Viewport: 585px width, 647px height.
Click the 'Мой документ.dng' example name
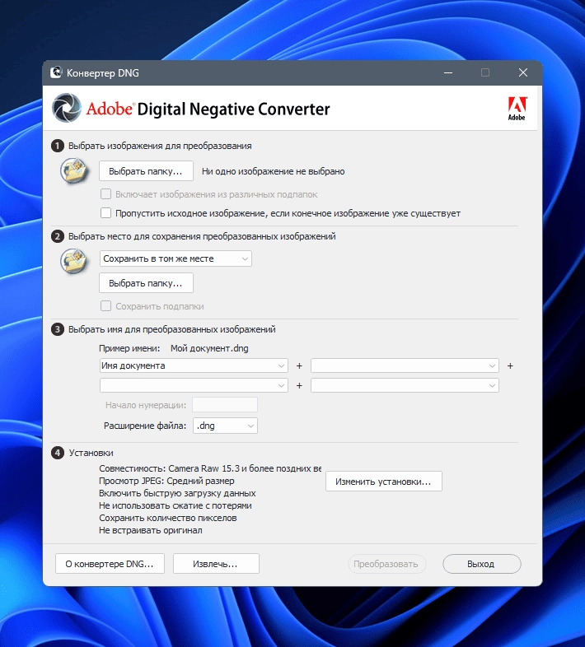(209, 348)
